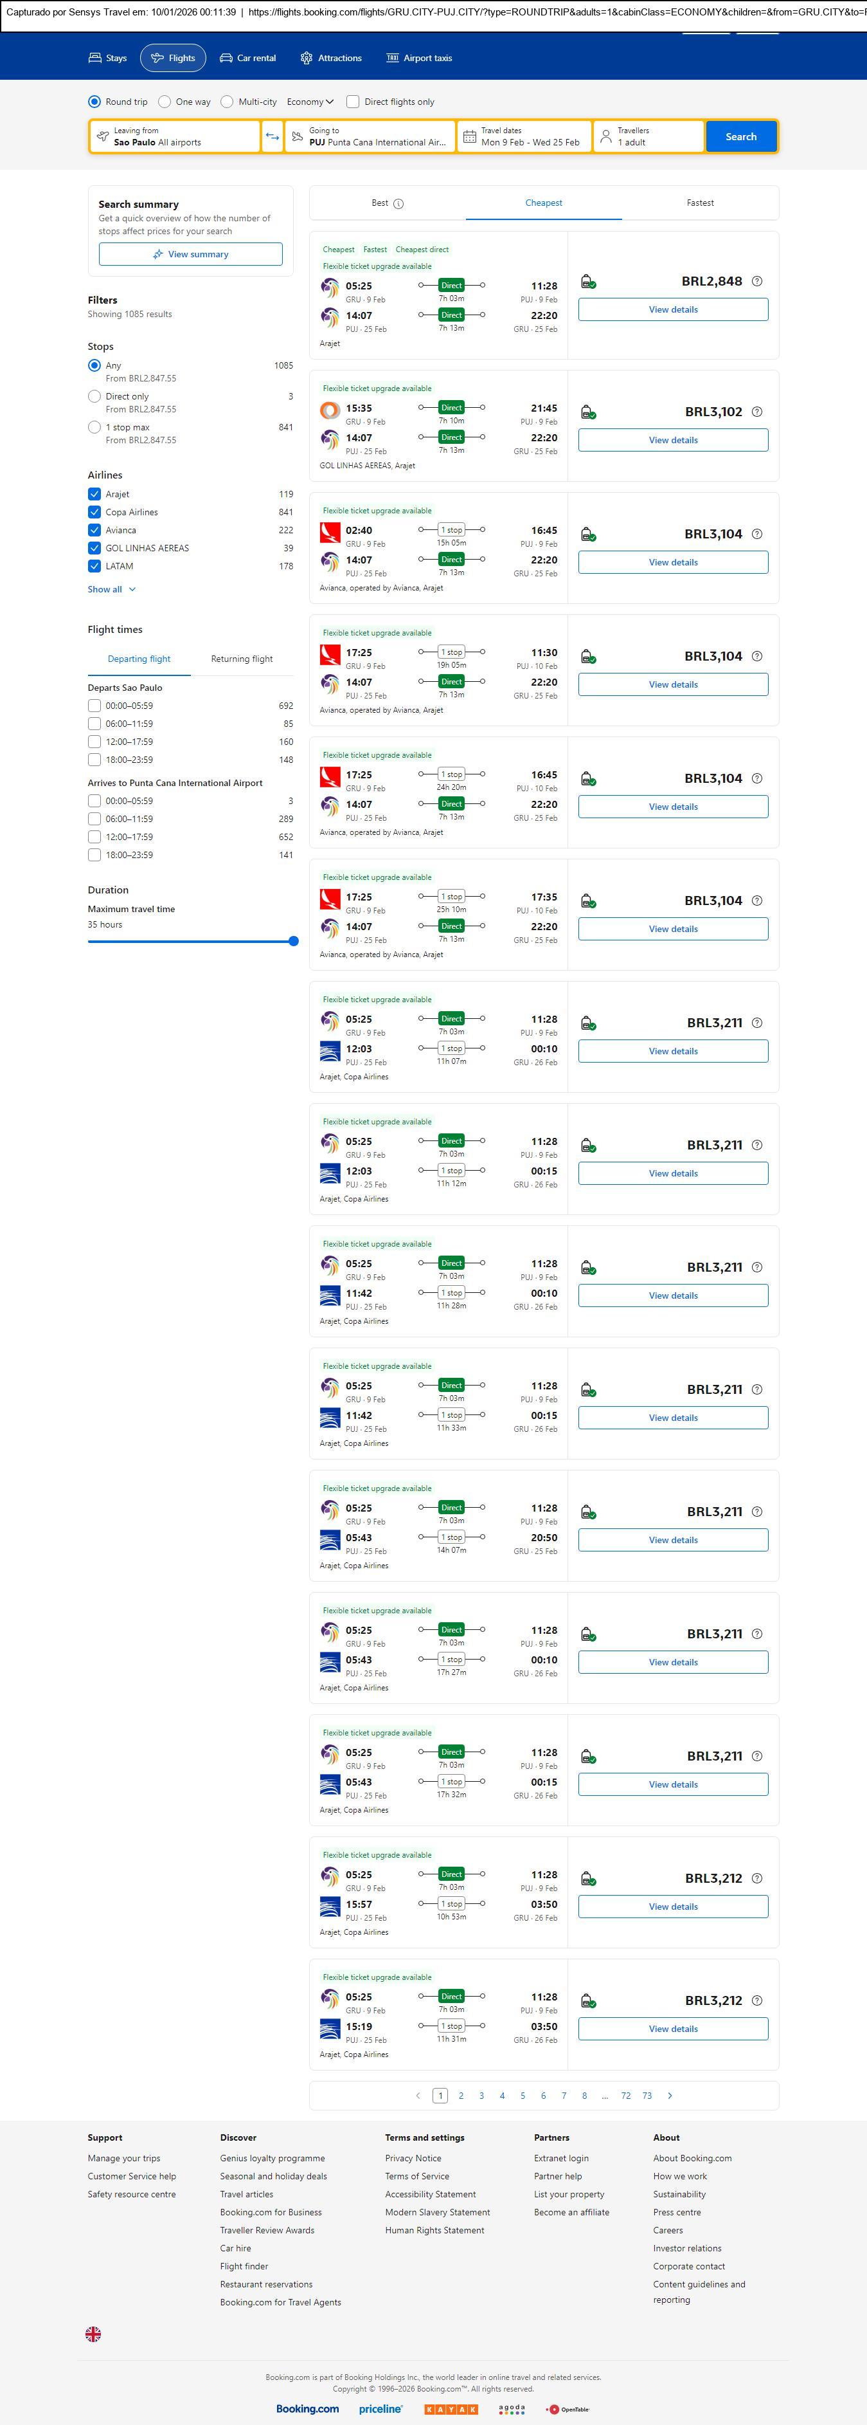Click the next page arrow in pagination
This screenshot has width=867, height=2425.
pos(670,2096)
